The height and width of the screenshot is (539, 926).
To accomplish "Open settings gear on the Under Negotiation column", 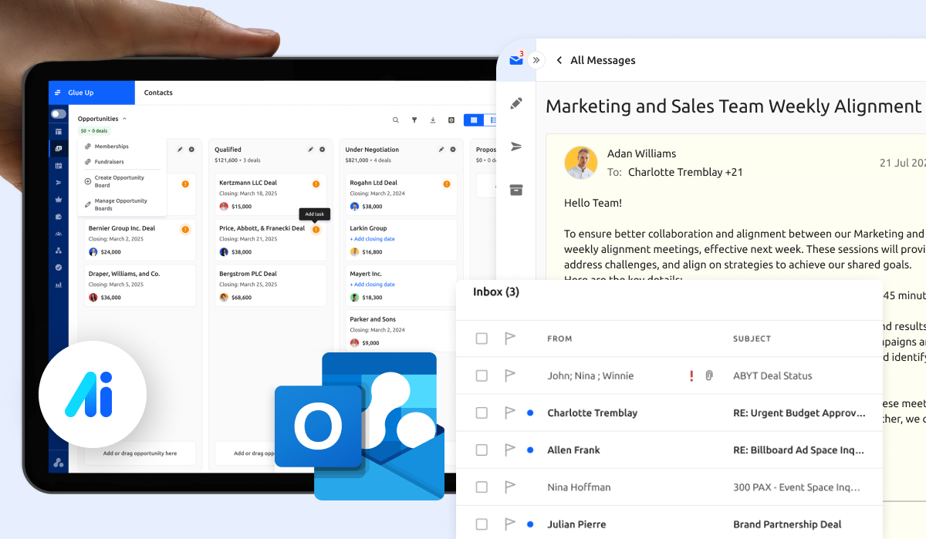I will tap(453, 149).
